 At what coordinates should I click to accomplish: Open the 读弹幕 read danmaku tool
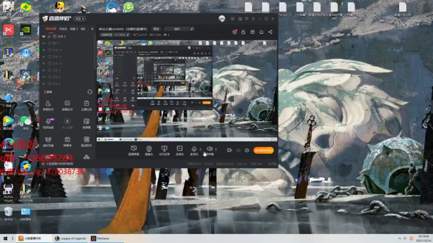(87, 124)
